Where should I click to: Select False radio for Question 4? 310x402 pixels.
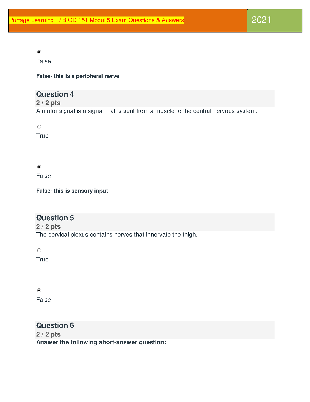point(39,167)
